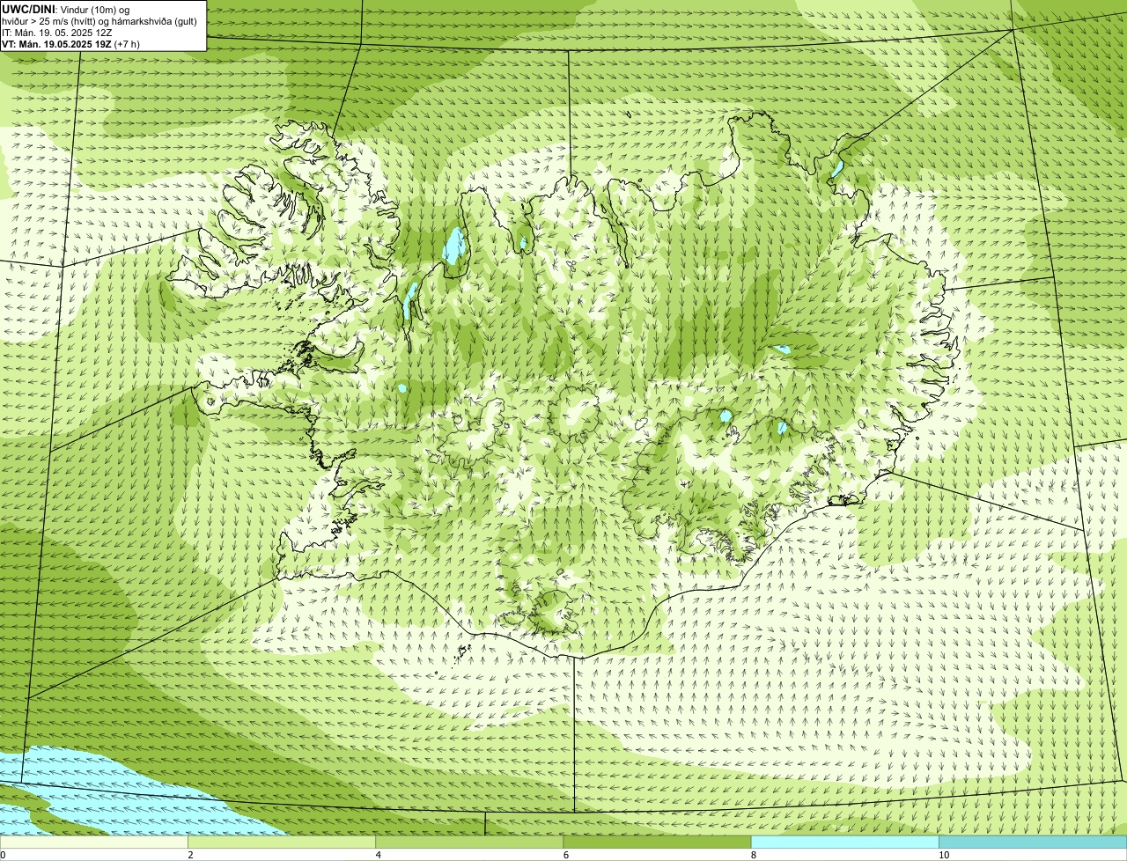This screenshot has height=861, width=1127.
Task: Click the pale yellow 0–2 colorbar segment
Action: click(93, 843)
